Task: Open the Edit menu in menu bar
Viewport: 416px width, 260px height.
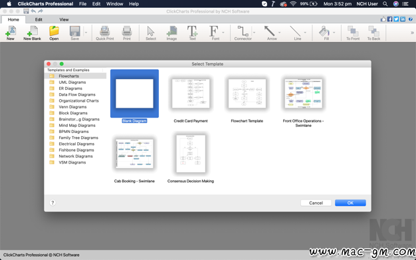Action: (x=96, y=4)
